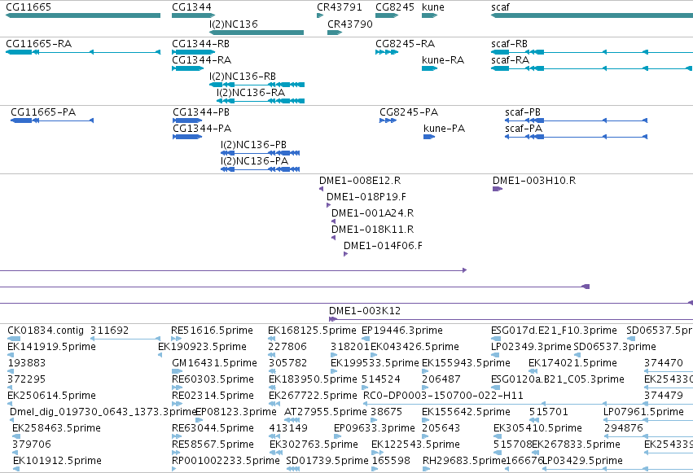693x473 pixels.
Task: Click the scaf-PA protein label
Action: [524, 129]
